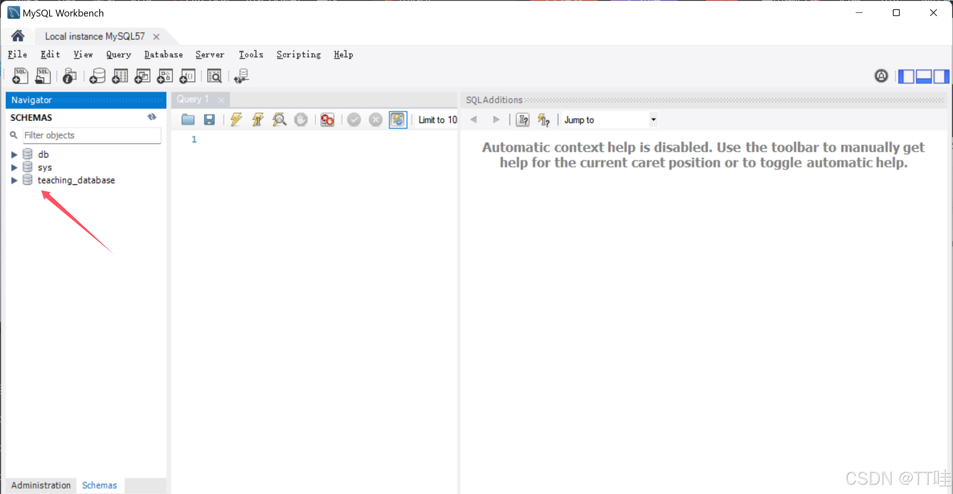Open the Limit to rows dropdown
Image resolution: width=953 pixels, height=494 pixels.
click(437, 120)
